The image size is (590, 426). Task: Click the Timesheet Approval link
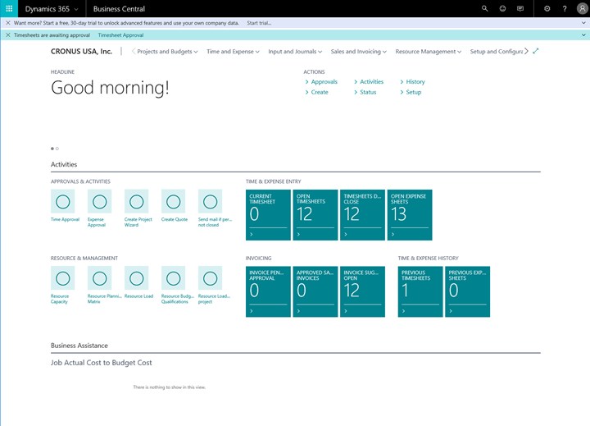click(x=120, y=35)
